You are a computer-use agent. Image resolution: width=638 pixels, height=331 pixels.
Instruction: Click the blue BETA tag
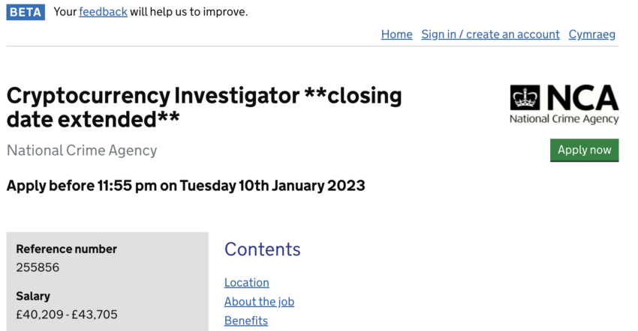(x=26, y=12)
